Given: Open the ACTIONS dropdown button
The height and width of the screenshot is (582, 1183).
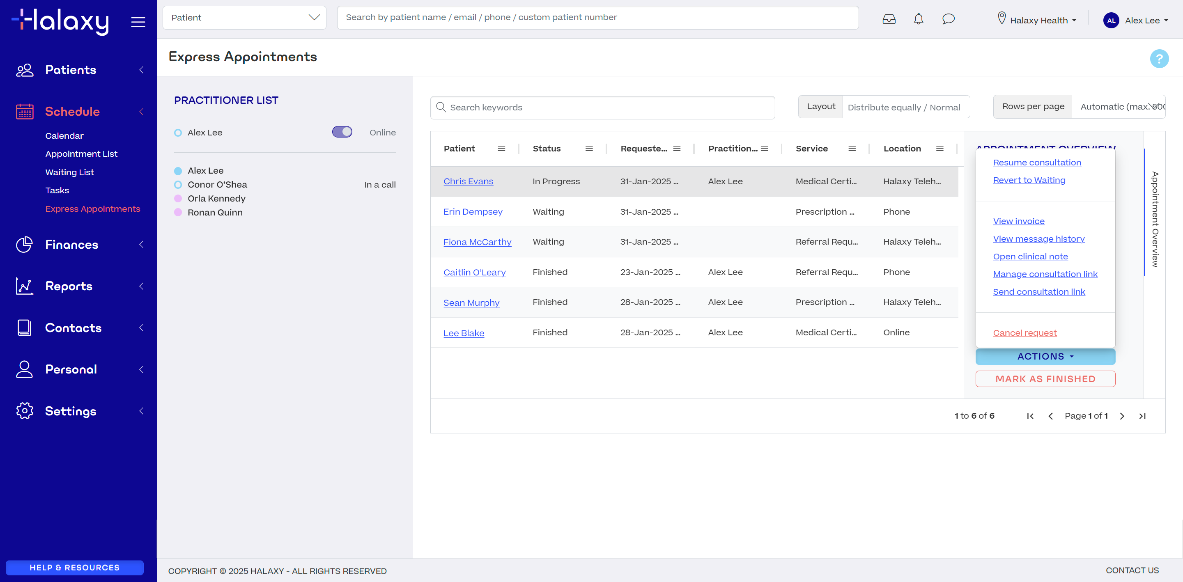Looking at the screenshot, I should click(1045, 356).
